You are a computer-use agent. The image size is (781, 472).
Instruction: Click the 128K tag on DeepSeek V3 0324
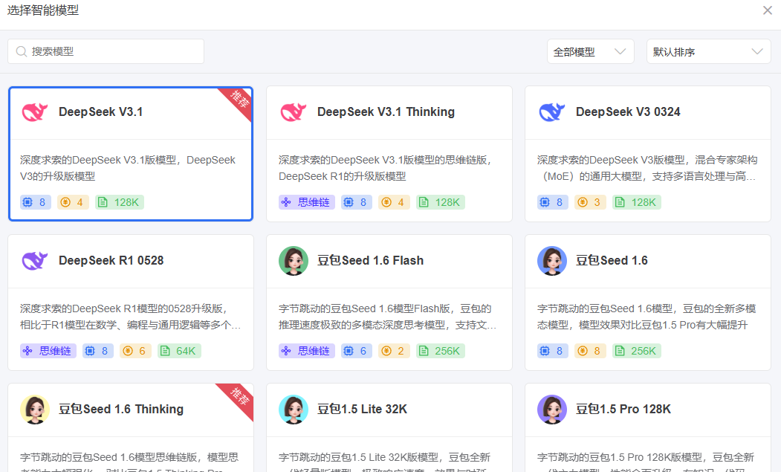pyautogui.click(x=637, y=202)
